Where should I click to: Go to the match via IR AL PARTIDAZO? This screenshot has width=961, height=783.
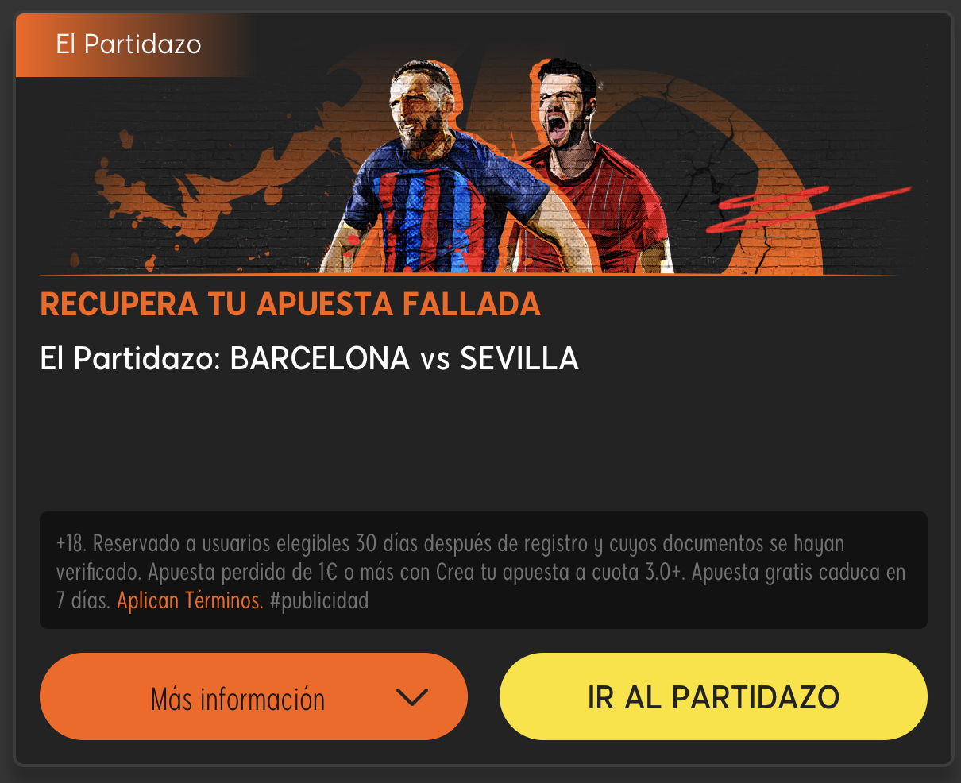713,696
